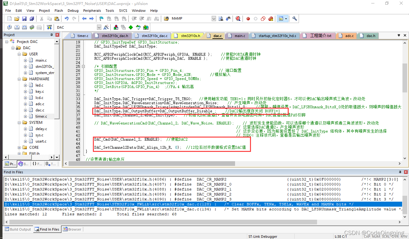
Task: Open the Project menu
Action: 44,10
